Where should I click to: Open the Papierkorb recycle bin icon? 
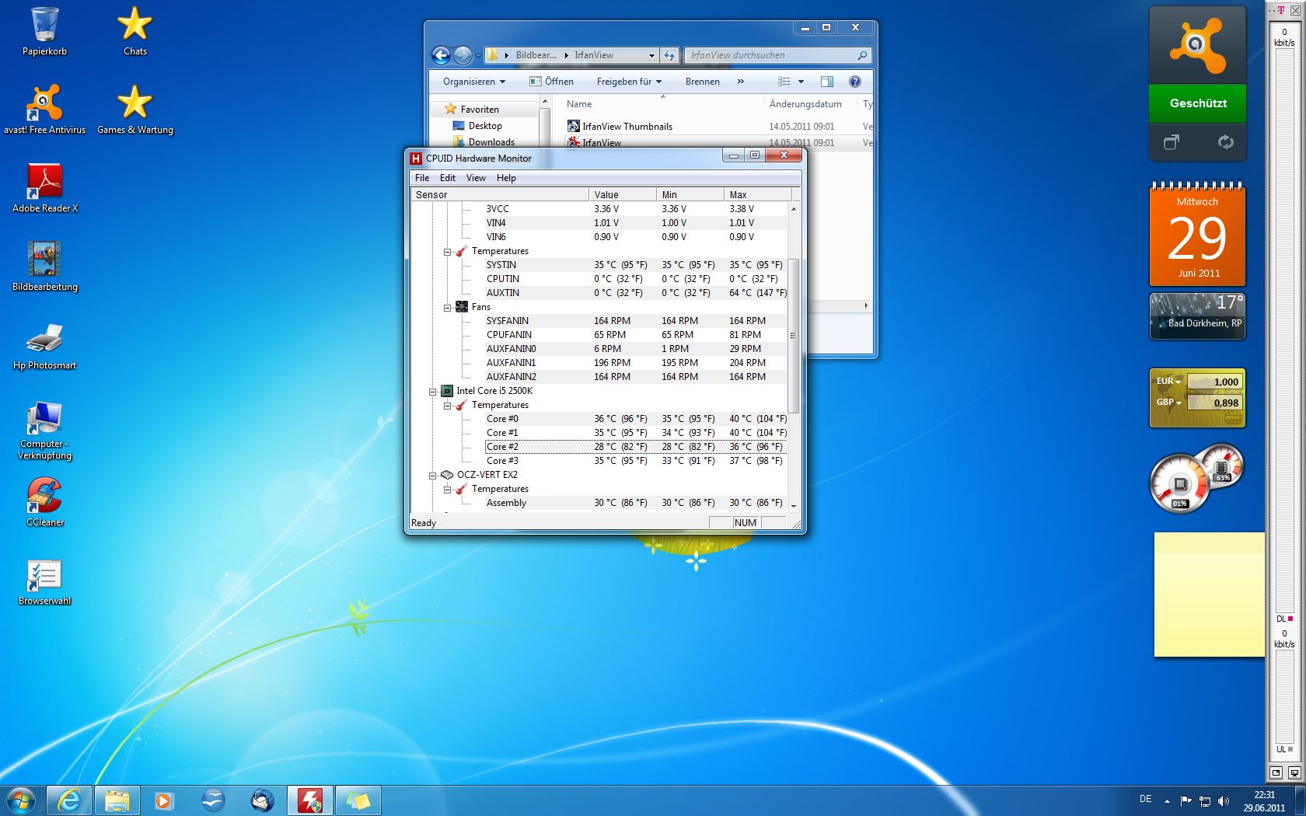(x=44, y=31)
